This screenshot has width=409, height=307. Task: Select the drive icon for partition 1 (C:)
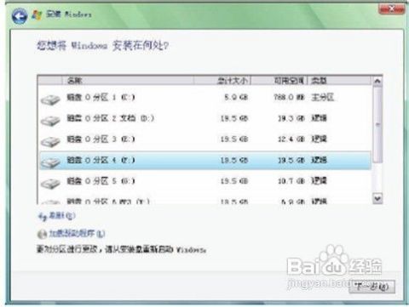coord(50,99)
